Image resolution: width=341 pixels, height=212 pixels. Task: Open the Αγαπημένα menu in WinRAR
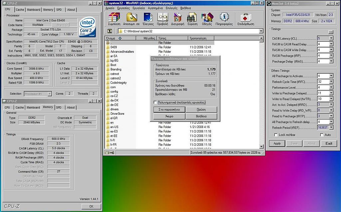pos(155,8)
